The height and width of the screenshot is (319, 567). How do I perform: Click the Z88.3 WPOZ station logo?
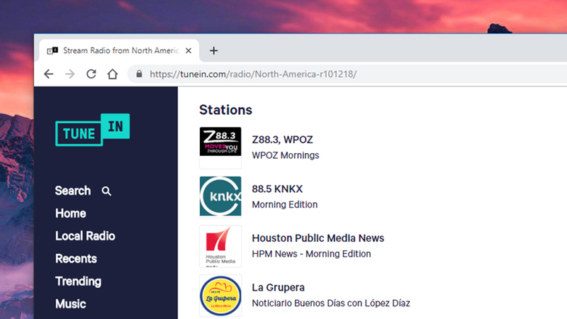220,147
